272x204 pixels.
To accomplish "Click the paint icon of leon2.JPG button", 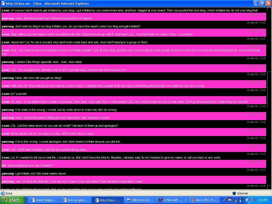I will [x=193, y=200].
